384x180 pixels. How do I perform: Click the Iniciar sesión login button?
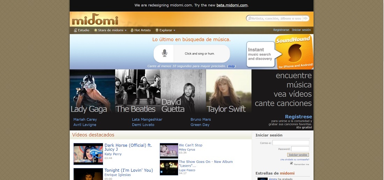(x=298, y=155)
